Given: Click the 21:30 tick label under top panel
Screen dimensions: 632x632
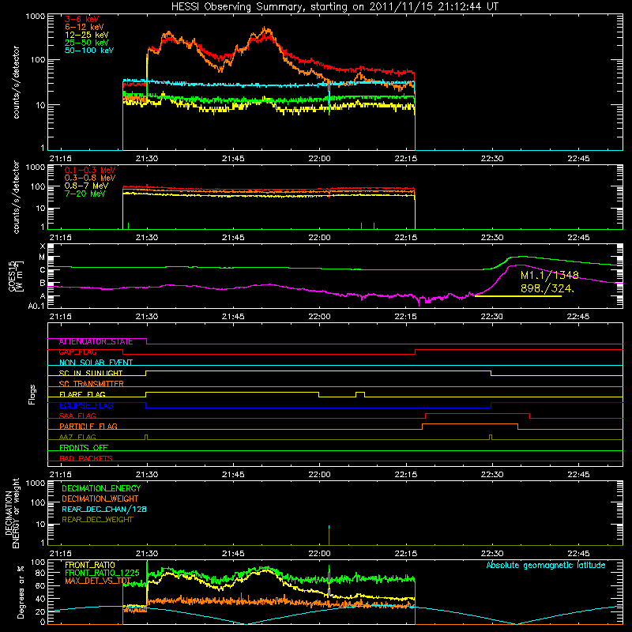Looking at the screenshot, I should click(147, 159).
